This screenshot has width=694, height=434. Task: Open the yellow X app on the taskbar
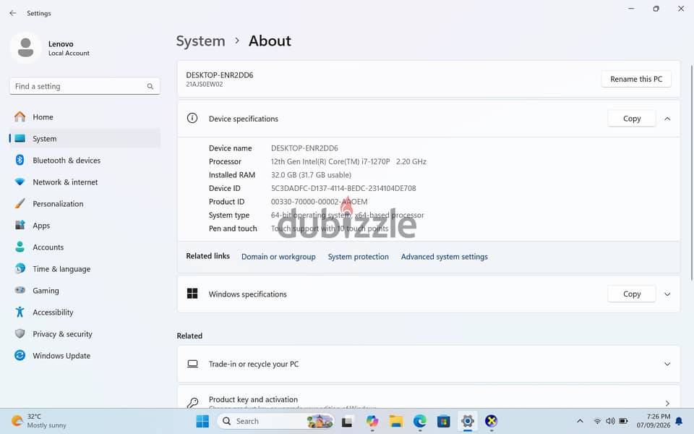pos(492,421)
